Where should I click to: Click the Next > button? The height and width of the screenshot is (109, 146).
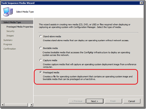[95, 101]
